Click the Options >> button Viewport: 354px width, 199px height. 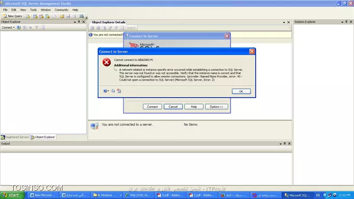coord(216,107)
